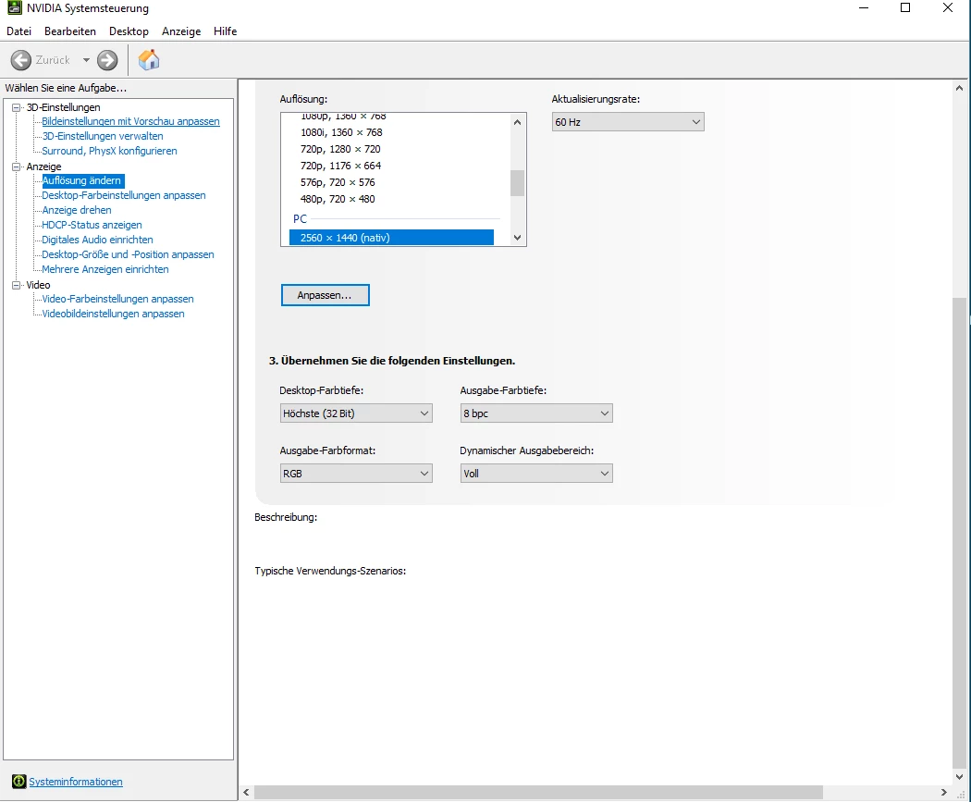Click resolution list scroll up arrow
The image size is (971, 802).
pyautogui.click(x=518, y=122)
